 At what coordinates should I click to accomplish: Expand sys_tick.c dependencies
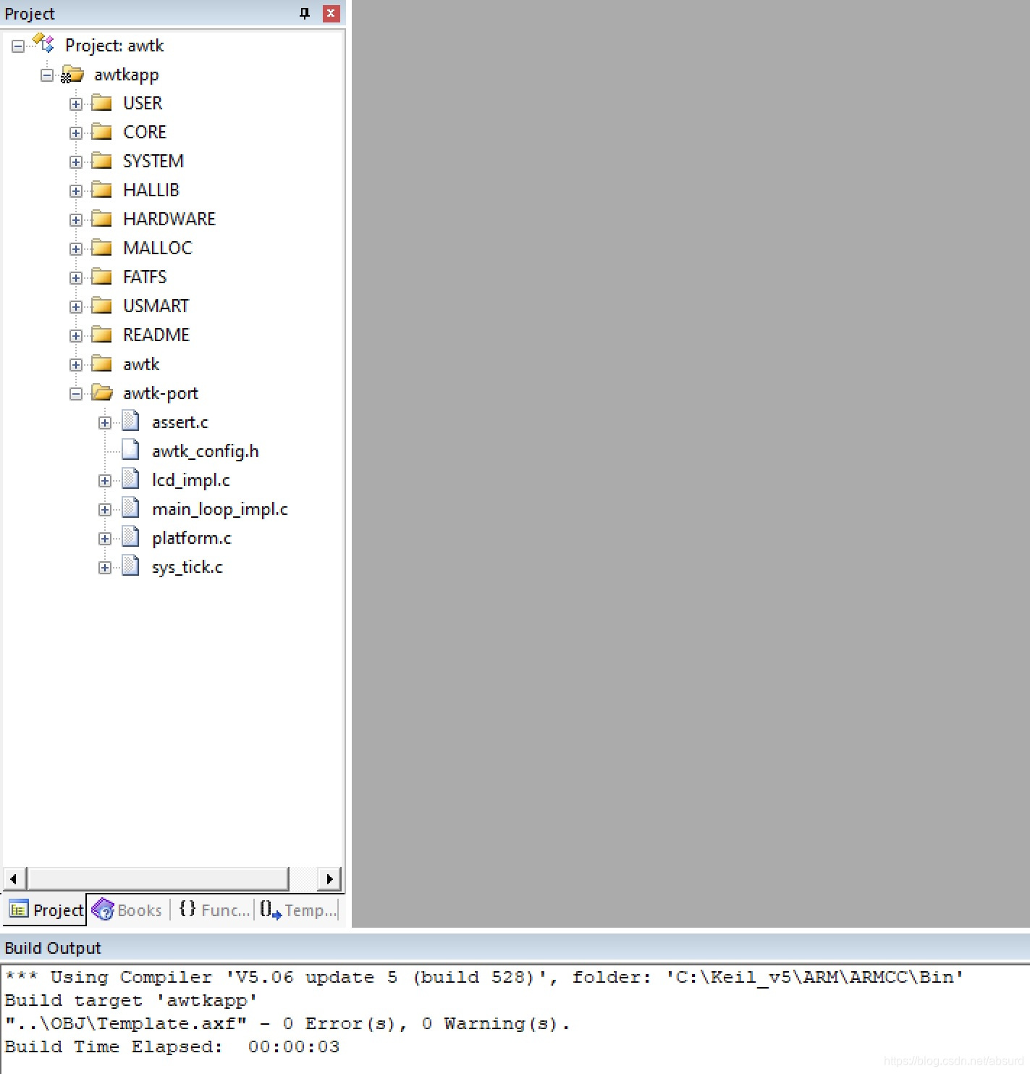tap(105, 568)
